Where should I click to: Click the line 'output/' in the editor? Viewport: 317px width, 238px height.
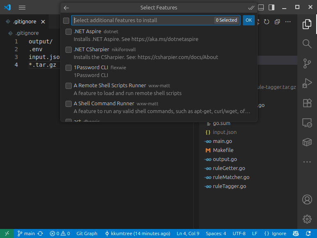(41, 41)
